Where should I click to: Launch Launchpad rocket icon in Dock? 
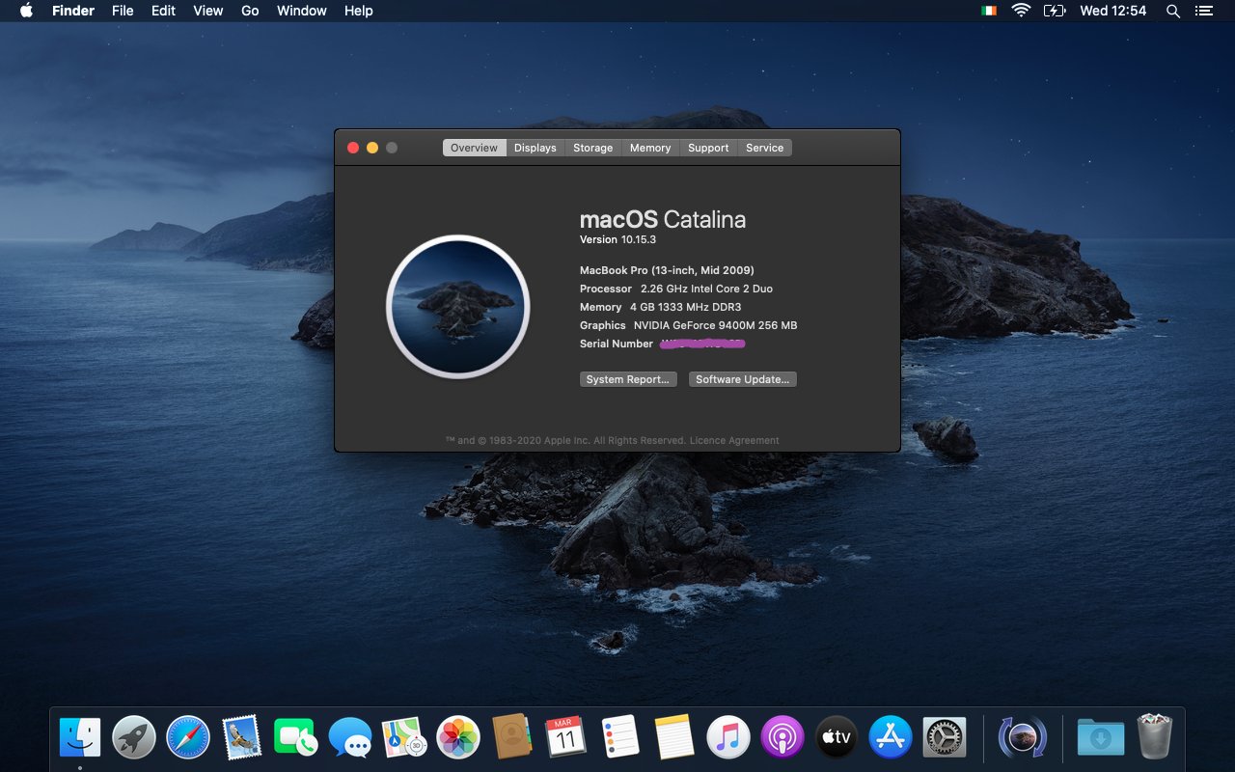click(x=134, y=738)
